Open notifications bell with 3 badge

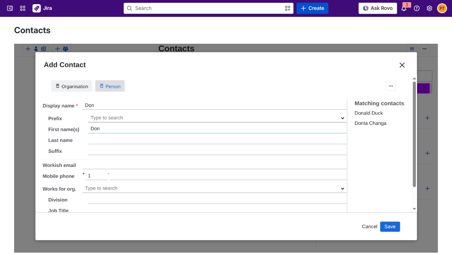pos(404,8)
